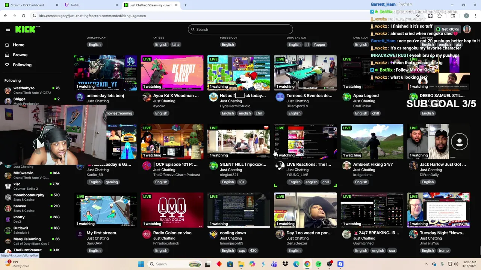This screenshot has height=270, width=481.
Task: Open File Explorer from the taskbar
Action: (x=241, y=264)
